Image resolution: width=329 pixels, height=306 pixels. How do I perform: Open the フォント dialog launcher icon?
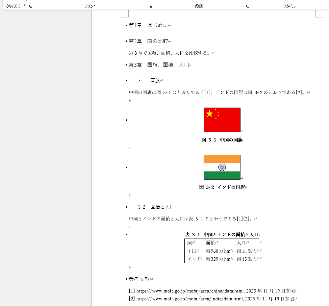point(150,6)
